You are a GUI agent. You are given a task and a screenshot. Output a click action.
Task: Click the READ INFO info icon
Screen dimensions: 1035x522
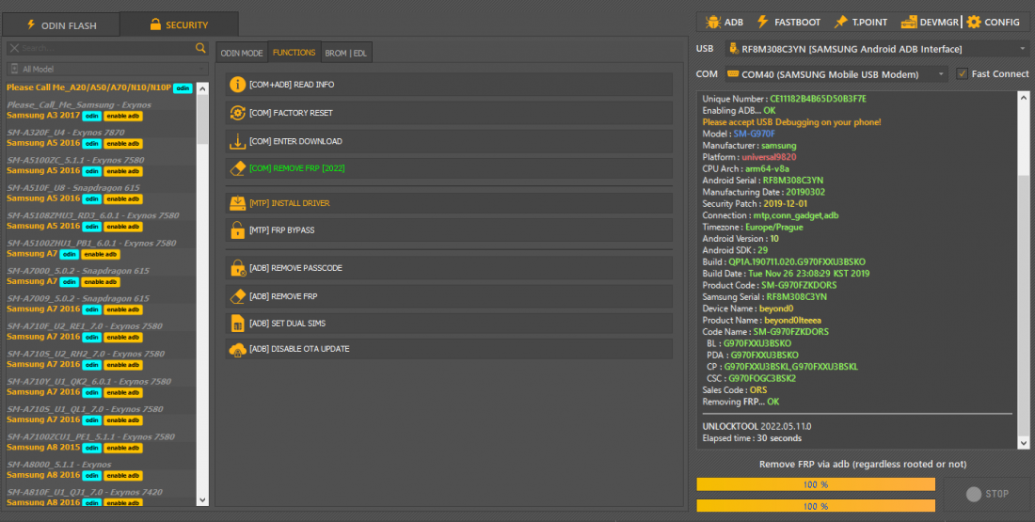click(x=237, y=85)
